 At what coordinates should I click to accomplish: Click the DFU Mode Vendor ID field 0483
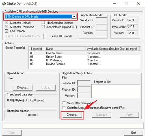[x=132, y=20]
